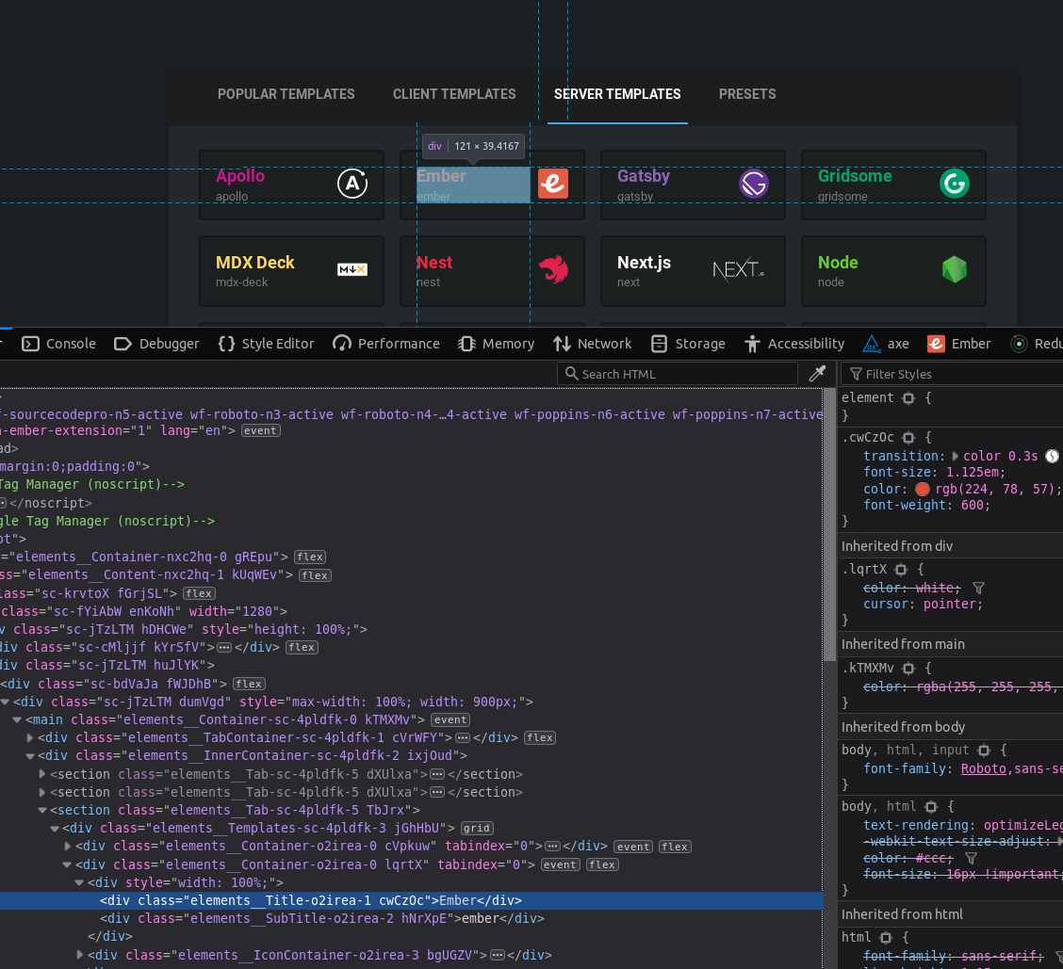Toggle flex badge on sc-krvtoX fGrjSL node
The width and height of the screenshot is (1063, 969).
[x=200, y=593]
